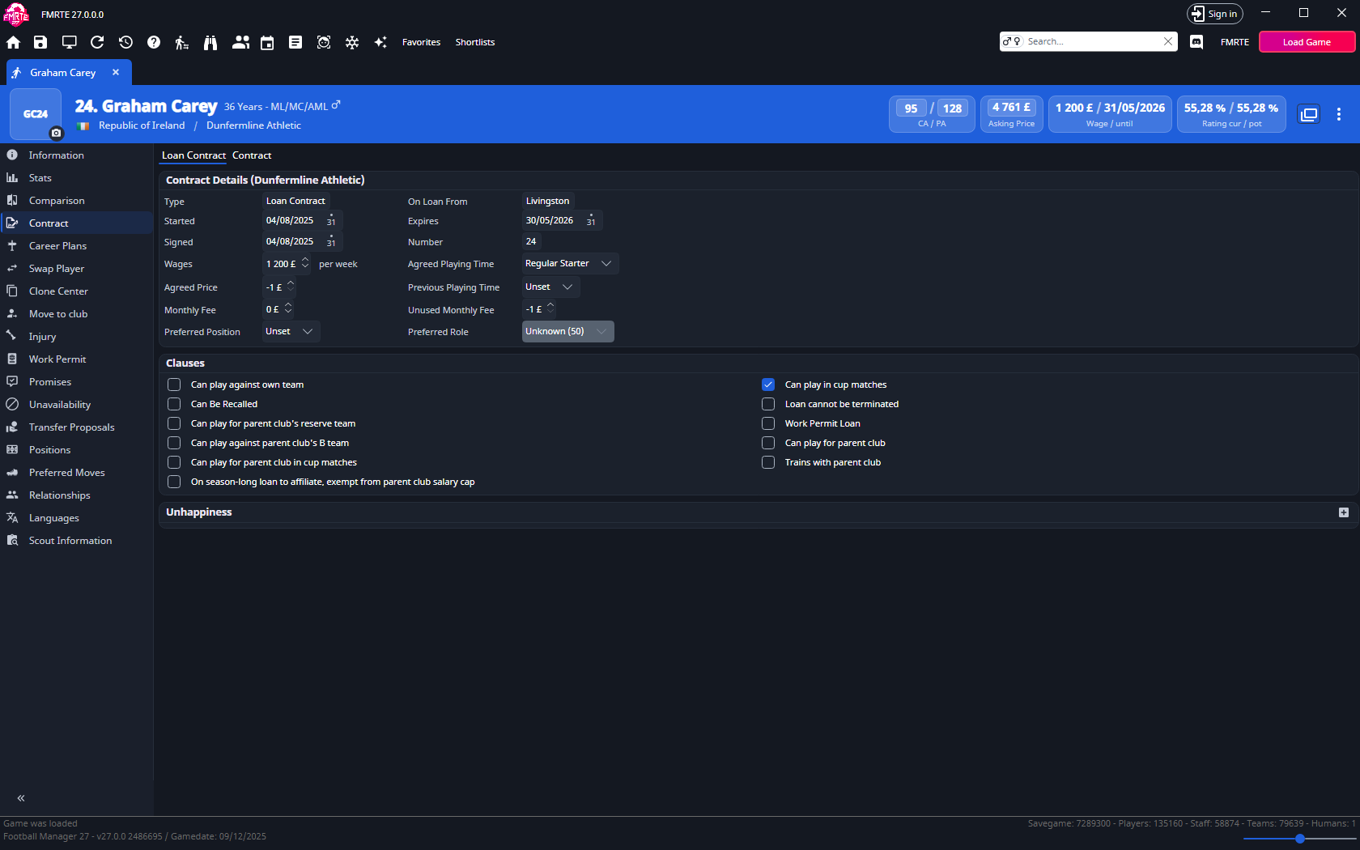This screenshot has height=850, width=1360.
Task: Open the Help question mark icon
Action: pos(154,42)
